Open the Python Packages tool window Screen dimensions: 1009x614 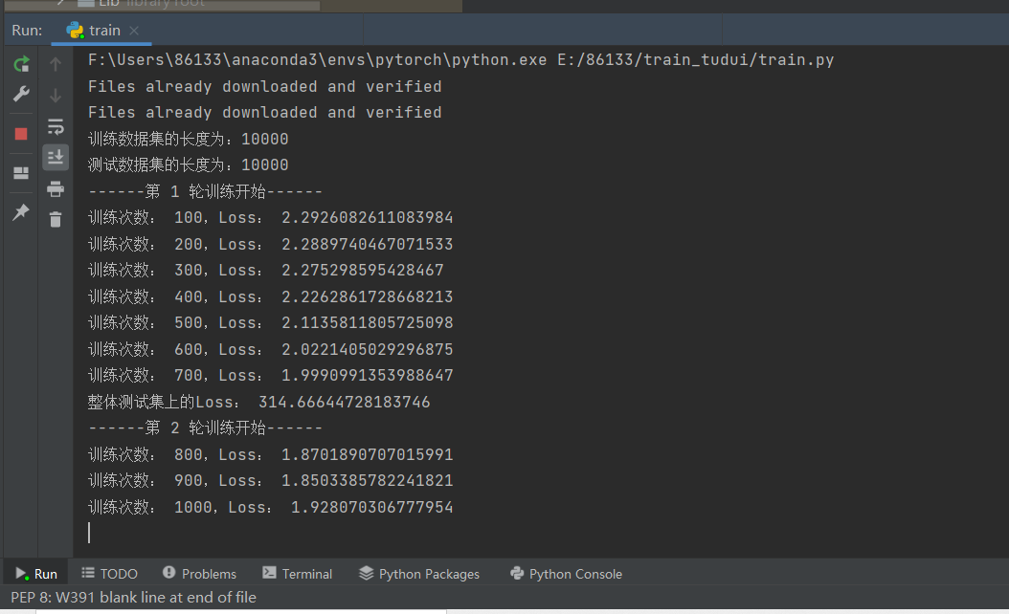click(x=419, y=574)
